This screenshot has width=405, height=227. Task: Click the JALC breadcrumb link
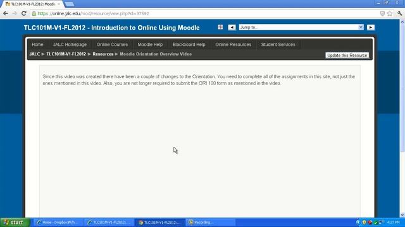click(x=35, y=54)
